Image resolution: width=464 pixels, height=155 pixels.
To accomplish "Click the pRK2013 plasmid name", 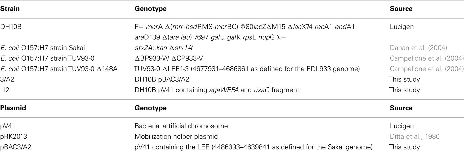I will point(14,136).
